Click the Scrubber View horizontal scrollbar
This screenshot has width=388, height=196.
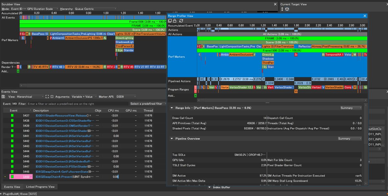tap(93, 85)
